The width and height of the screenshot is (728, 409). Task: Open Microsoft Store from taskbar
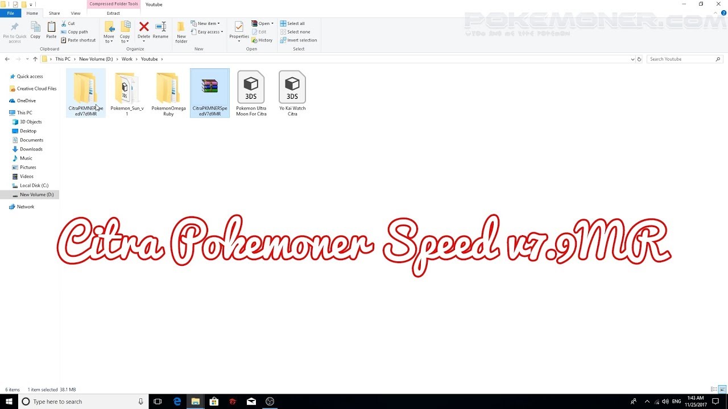(214, 402)
